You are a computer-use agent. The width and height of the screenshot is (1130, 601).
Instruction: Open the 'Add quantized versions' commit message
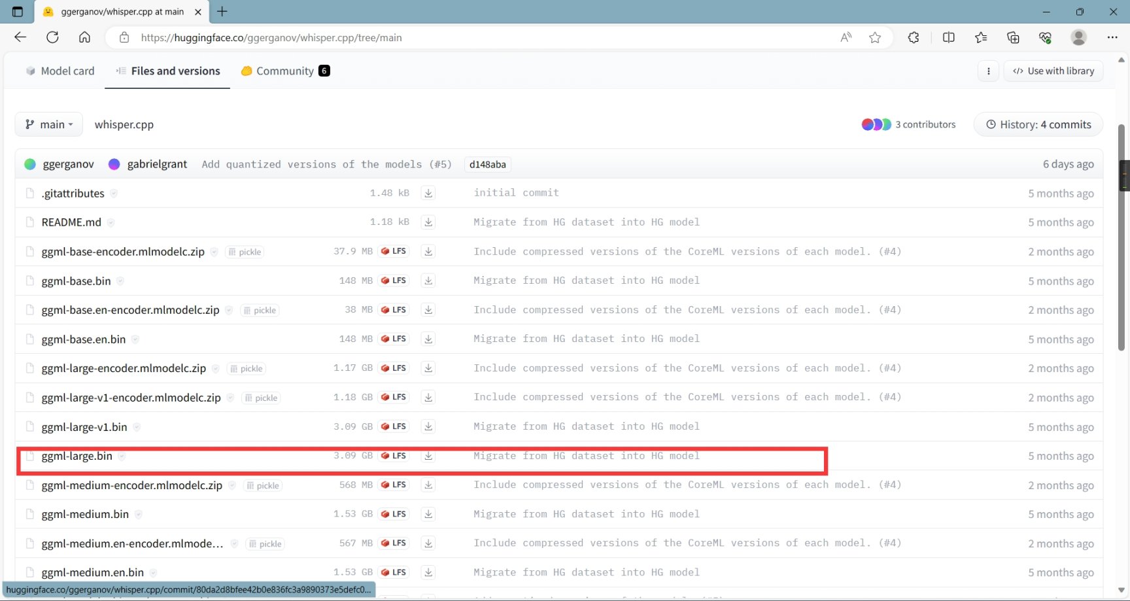click(326, 164)
